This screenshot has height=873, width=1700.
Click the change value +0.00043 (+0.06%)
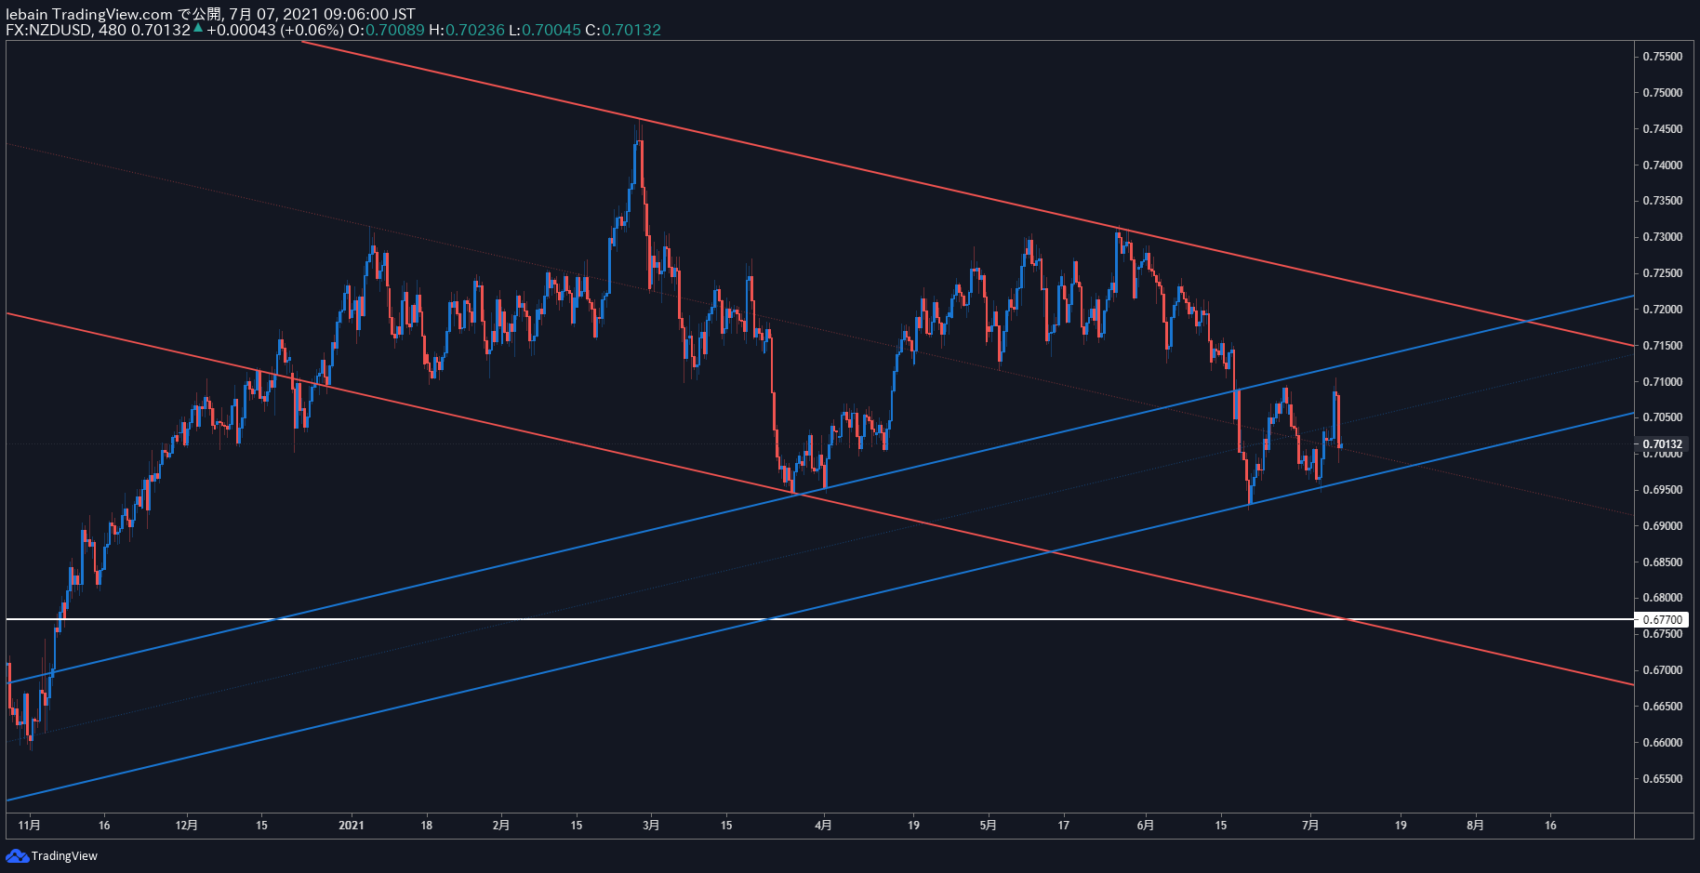(x=274, y=30)
